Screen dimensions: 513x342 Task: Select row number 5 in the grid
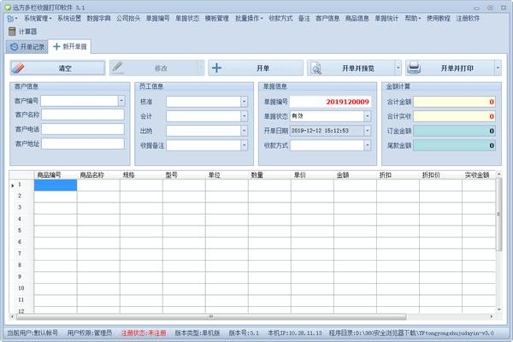[x=21, y=230]
